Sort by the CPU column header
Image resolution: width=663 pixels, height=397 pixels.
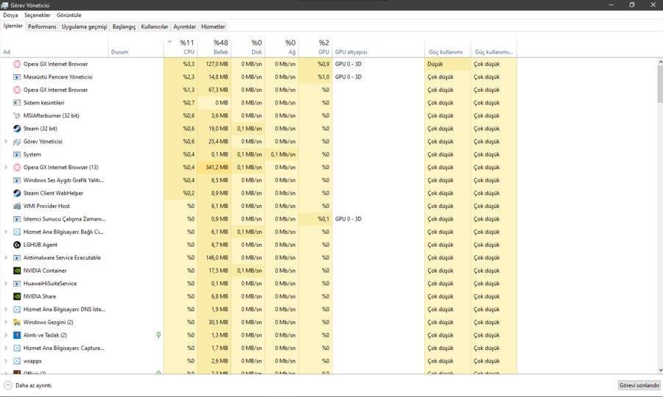(180, 47)
